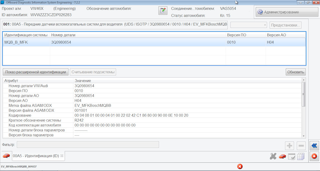This screenshot has height=171, width=320.
Task: Select Версия блока параметров row
Action: tap(152, 135)
